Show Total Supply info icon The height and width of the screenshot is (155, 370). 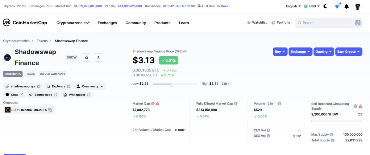coord(332,140)
